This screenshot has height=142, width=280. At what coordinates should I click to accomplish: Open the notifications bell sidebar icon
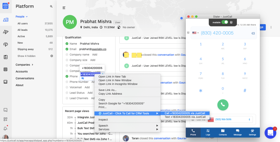pos(5,128)
